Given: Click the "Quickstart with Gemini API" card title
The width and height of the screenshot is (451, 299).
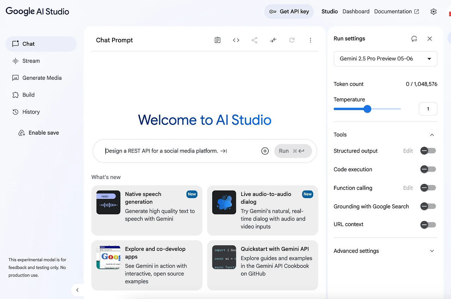Looking at the screenshot, I should coord(275,249).
